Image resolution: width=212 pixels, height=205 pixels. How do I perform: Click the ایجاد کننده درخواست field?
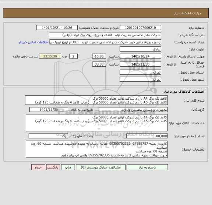pos(105,42)
